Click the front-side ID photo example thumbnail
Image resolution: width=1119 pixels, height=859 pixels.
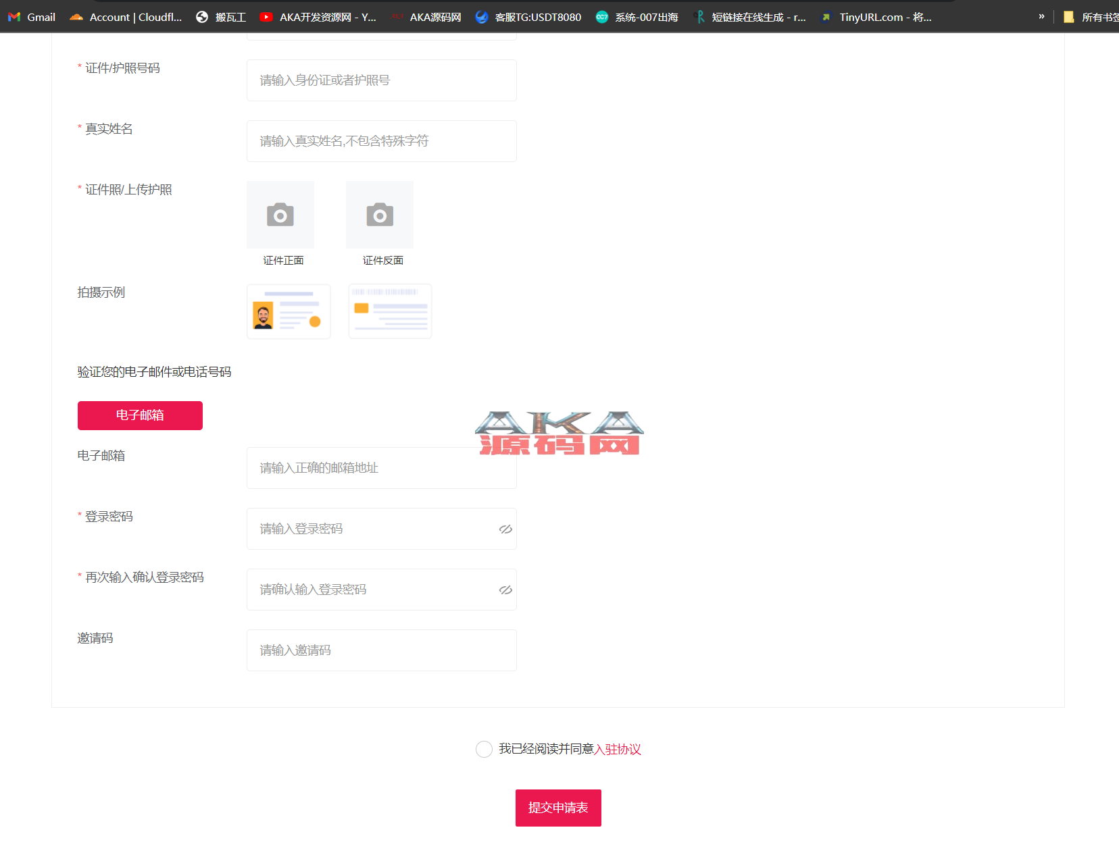click(x=289, y=311)
